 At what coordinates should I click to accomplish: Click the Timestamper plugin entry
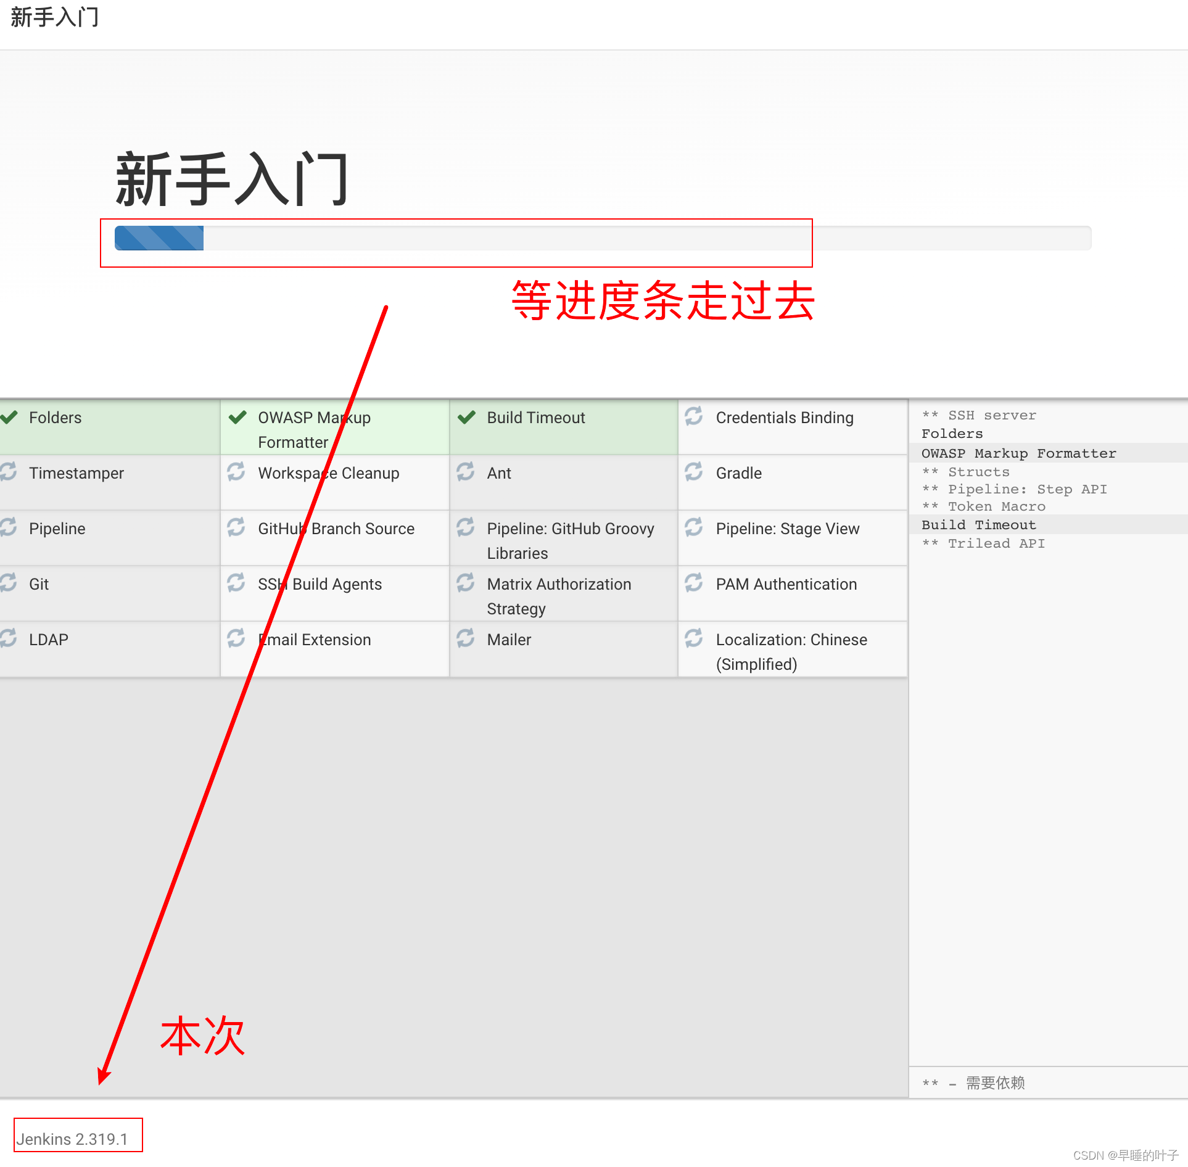(76, 474)
